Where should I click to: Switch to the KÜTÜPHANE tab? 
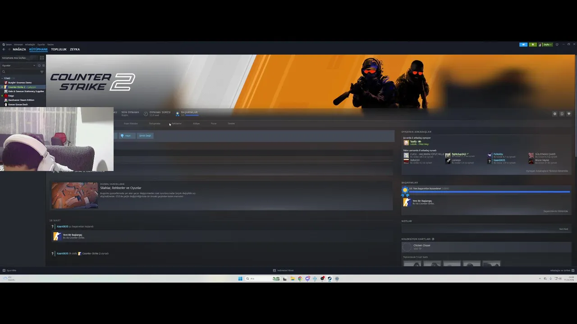[x=38, y=49]
